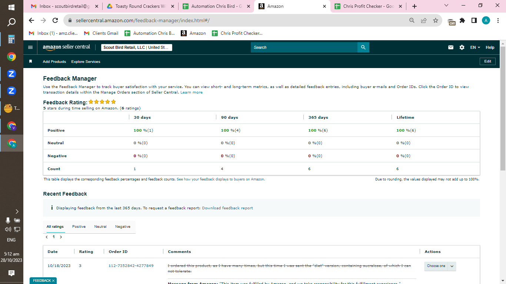The image size is (506, 284).
Task: Open the Seller Central hamburger menu
Action: [30, 47]
